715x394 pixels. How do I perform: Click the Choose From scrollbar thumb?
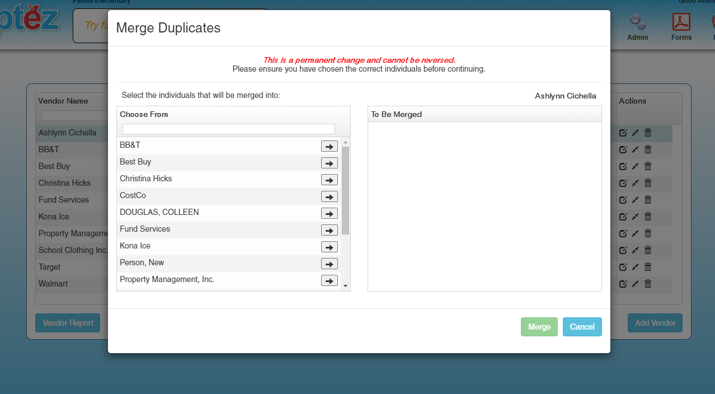345,190
